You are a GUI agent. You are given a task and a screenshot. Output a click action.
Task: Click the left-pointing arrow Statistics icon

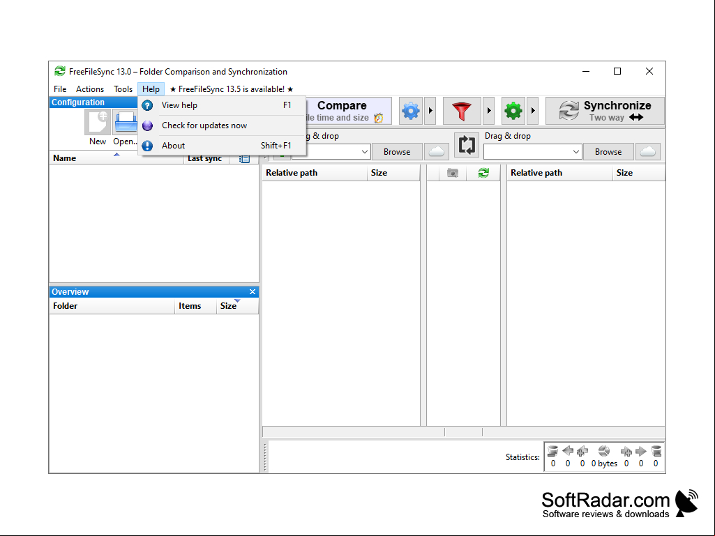[568, 451]
